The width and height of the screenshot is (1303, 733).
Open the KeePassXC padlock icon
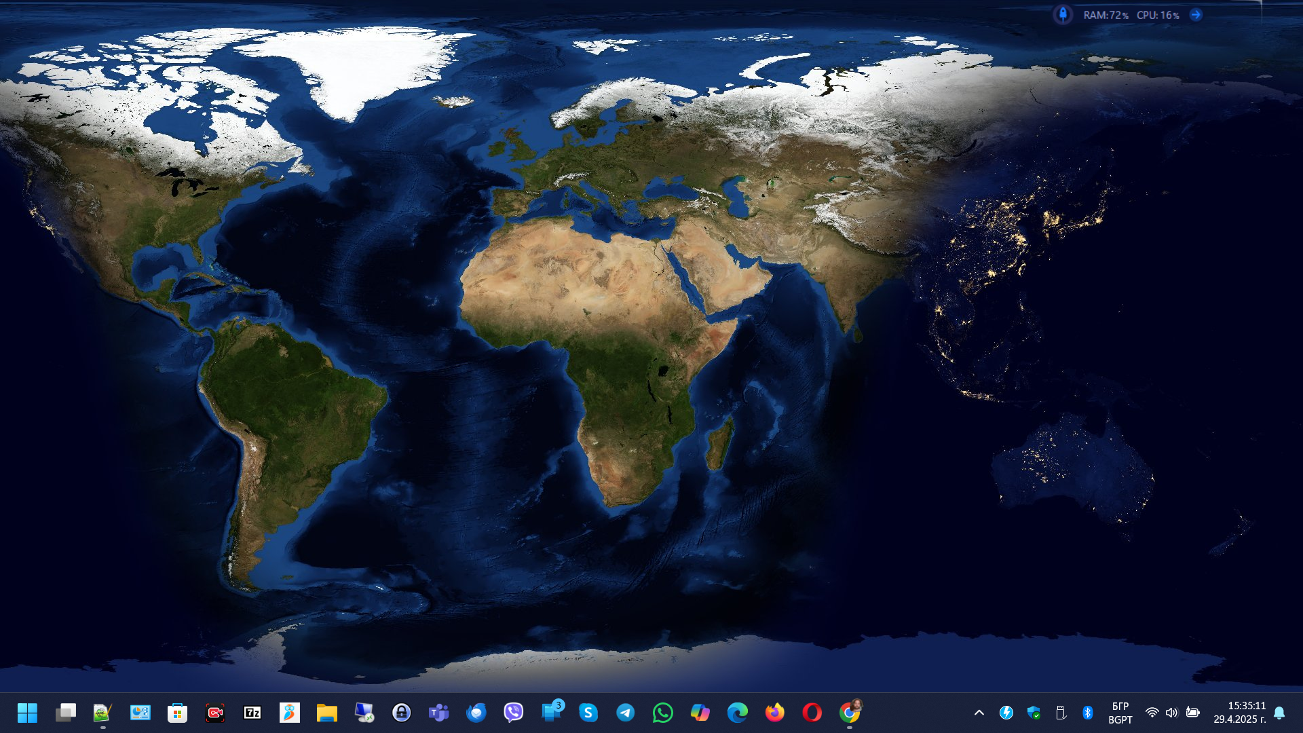(x=402, y=713)
